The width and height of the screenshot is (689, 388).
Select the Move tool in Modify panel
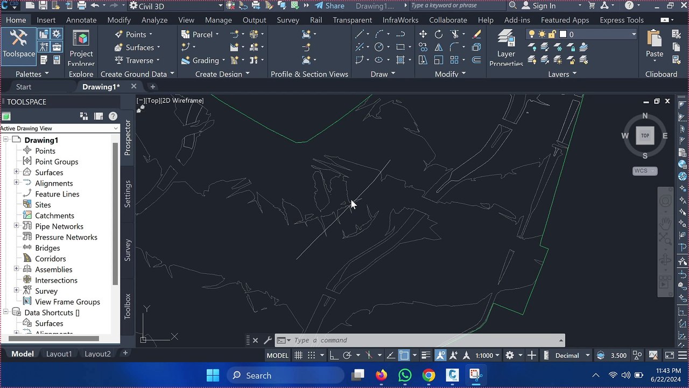click(x=423, y=34)
